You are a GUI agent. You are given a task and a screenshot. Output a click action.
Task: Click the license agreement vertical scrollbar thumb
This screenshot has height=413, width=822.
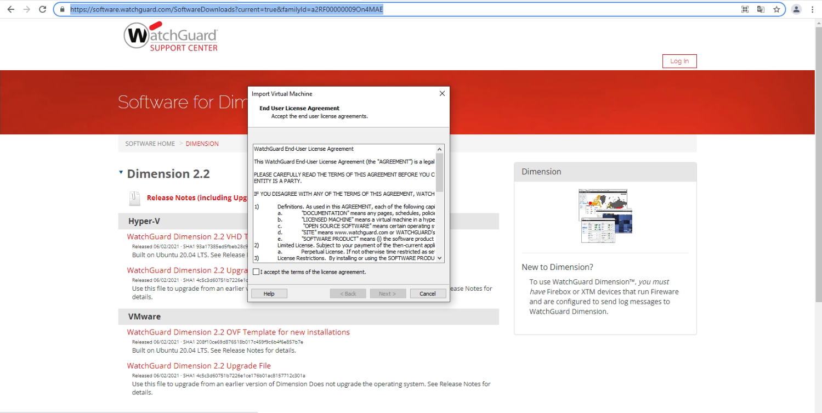coord(440,172)
